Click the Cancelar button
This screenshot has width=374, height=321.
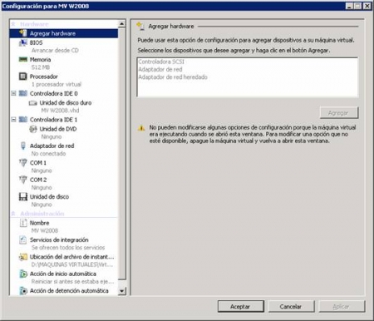(291, 306)
